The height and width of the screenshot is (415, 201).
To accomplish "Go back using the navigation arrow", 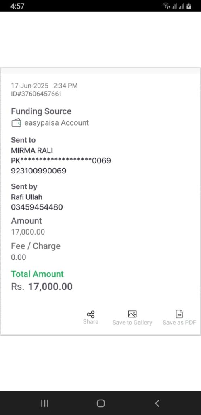I will (x=157, y=403).
